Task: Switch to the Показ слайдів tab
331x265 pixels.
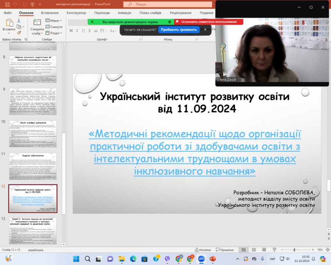Action: (x=150, y=13)
